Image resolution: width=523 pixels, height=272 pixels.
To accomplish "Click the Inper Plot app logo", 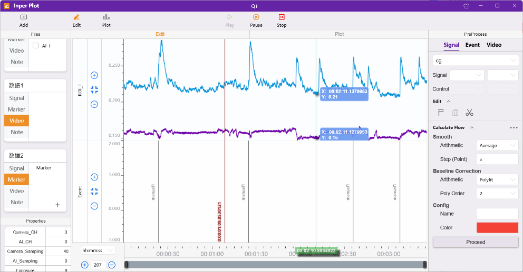I will pyautogui.click(x=6, y=6).
